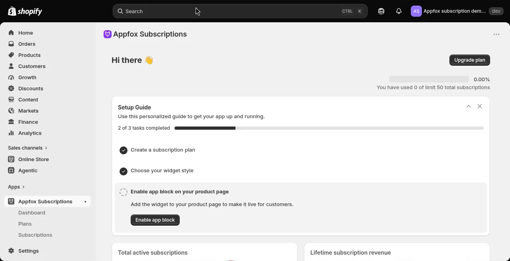
Task: Click the Enable app block task heading
Action: pos(180,191)
